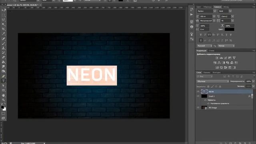The height and width of the screenshot is (144, 256).
Task: Toggle Quick Mask mode icon
Action: [4, 113]
